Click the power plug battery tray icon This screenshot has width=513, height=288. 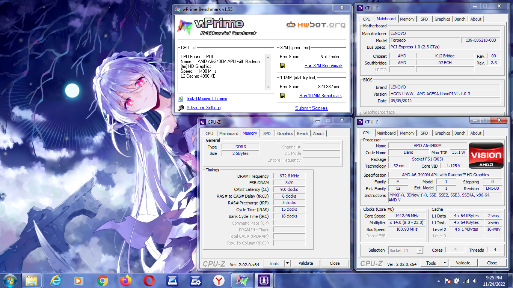(457, 281)
